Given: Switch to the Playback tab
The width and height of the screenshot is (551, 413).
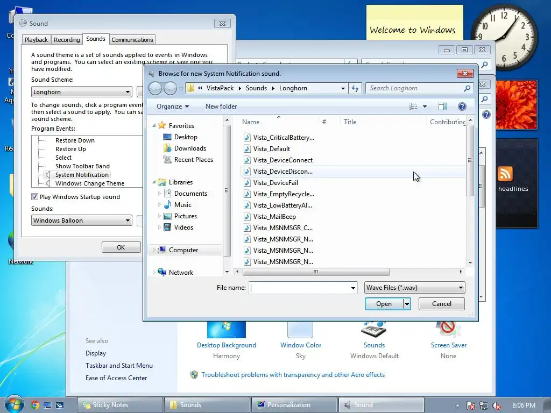Looking at the screenshot, I should coord(36,40).
